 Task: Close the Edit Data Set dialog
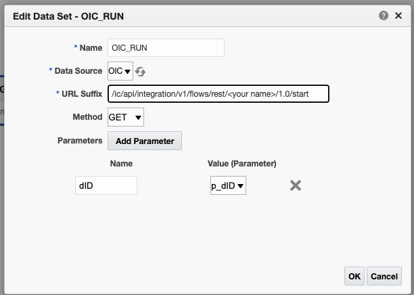click(x=398, y=16)
